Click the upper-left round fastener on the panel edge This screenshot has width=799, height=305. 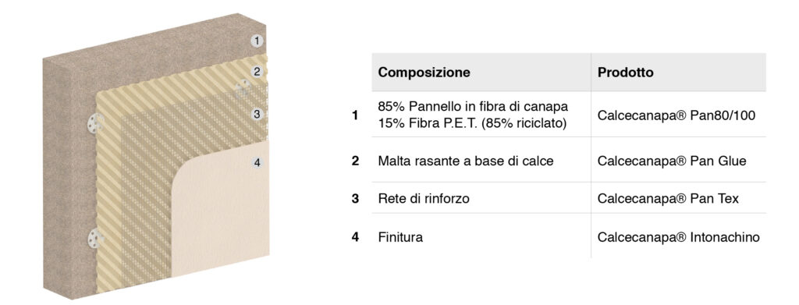pos(95,122)
